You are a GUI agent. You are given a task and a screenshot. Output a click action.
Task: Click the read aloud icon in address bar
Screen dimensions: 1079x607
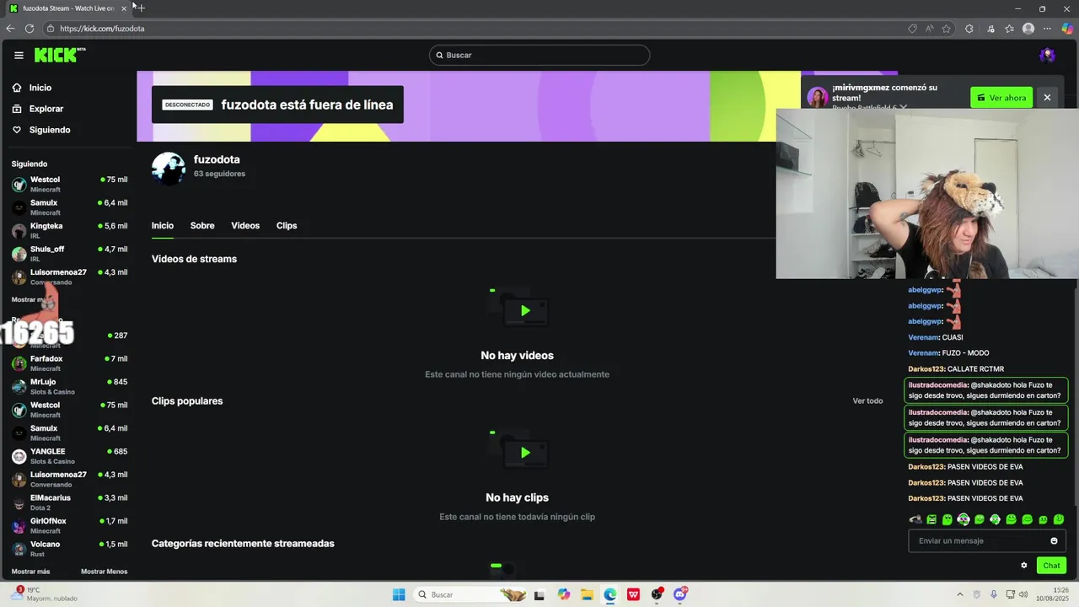pos(929,28)
